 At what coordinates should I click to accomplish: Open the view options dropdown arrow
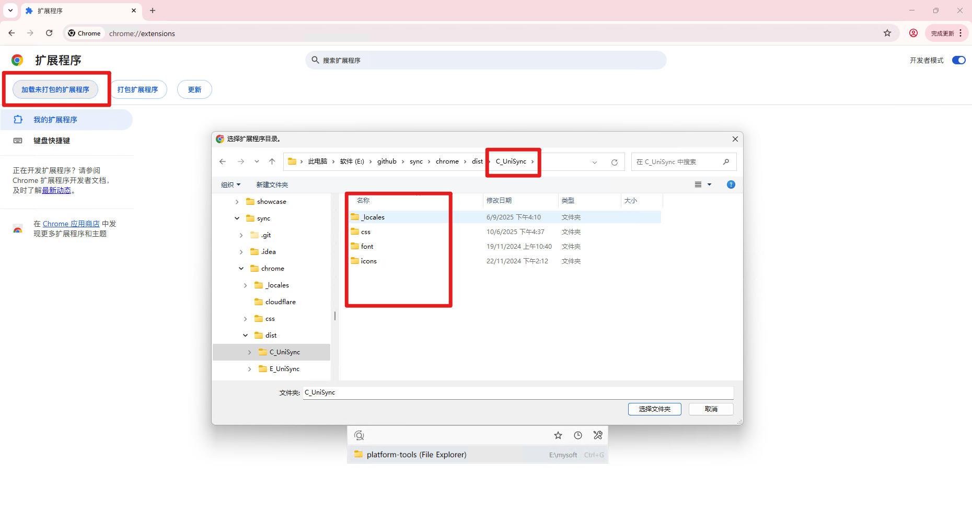709,184
